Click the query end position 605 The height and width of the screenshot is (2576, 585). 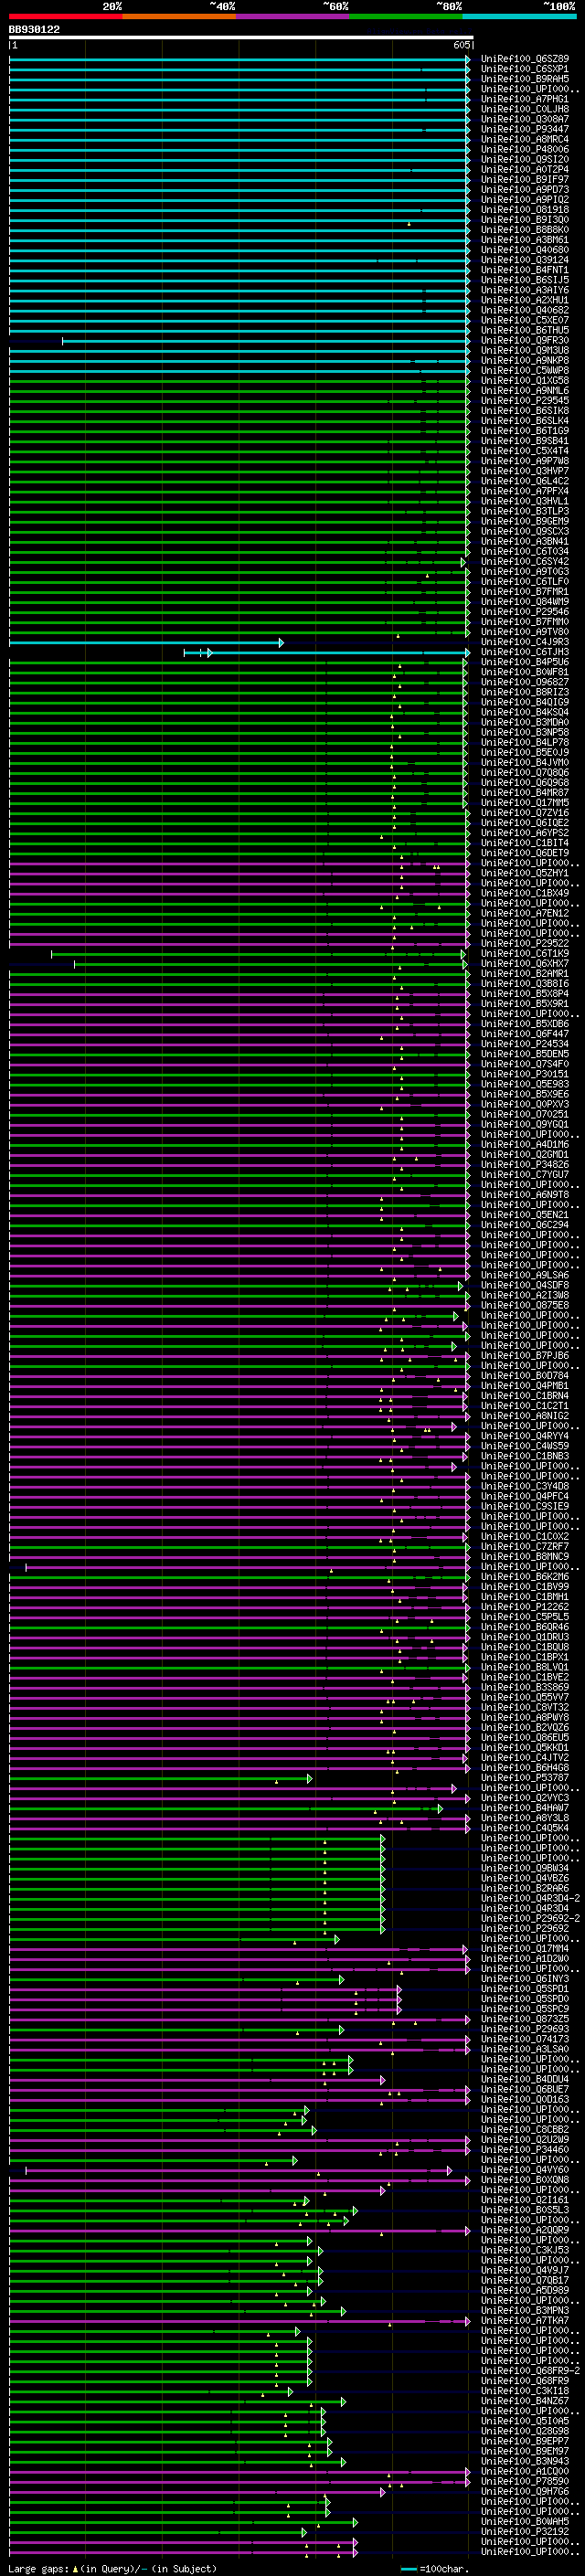(x=461, y=45)
